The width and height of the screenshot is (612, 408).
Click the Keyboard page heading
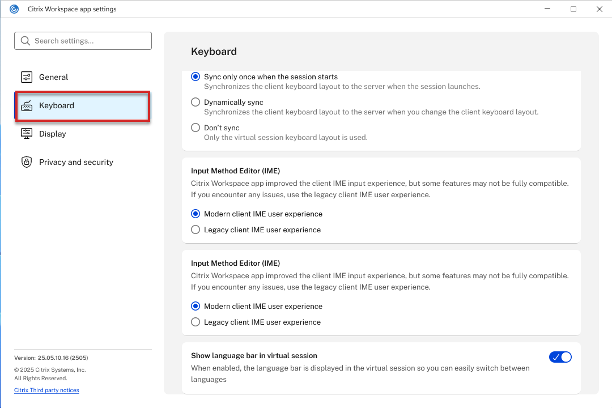coord(214,52)
